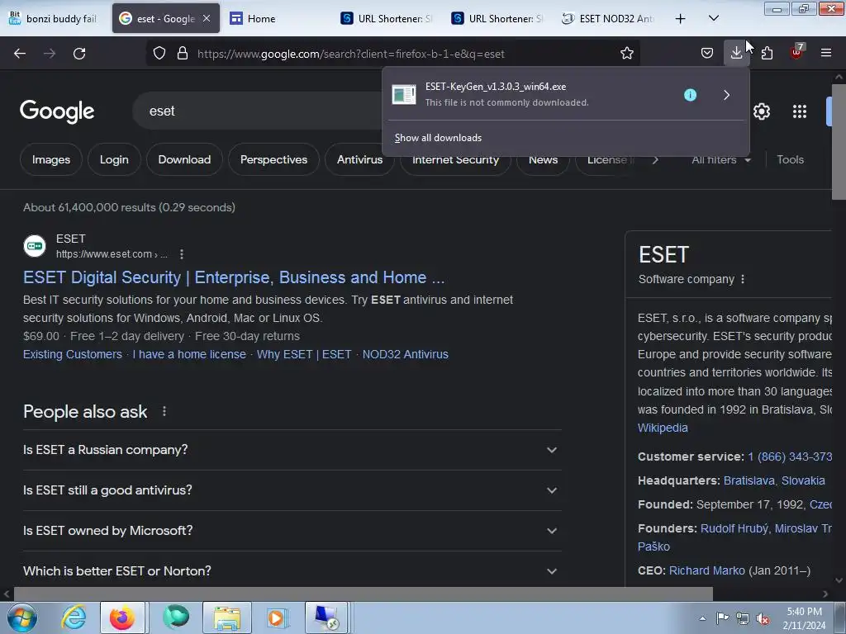Open the Existing Customers sitelink

(x=73, y=354)
